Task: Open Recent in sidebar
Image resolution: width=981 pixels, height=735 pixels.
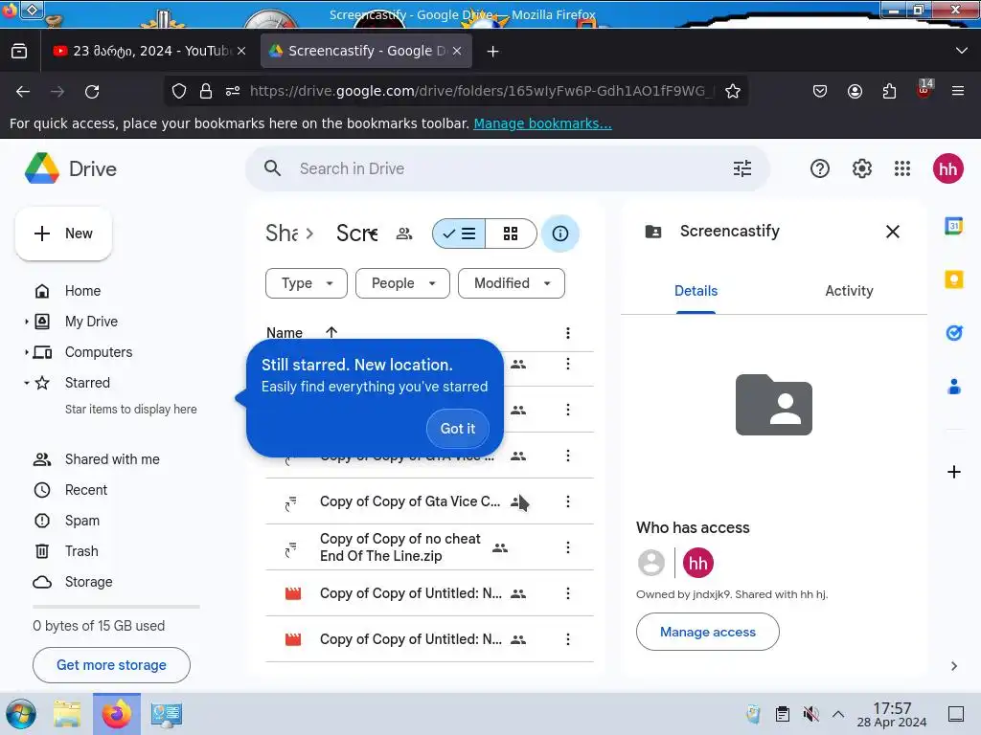Action: tap(85, 490)
